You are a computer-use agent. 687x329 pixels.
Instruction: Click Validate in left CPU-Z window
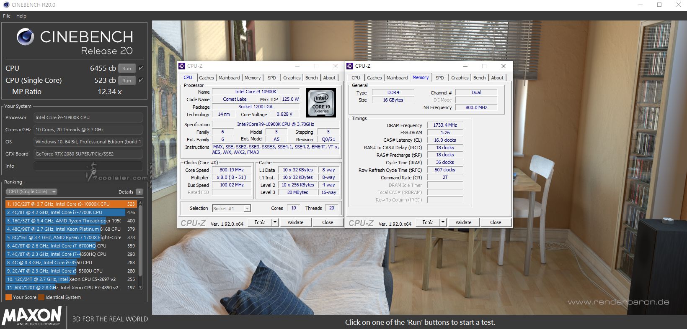click(x=295, y=222)
